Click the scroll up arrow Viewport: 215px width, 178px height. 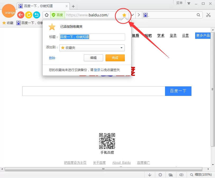213,30
